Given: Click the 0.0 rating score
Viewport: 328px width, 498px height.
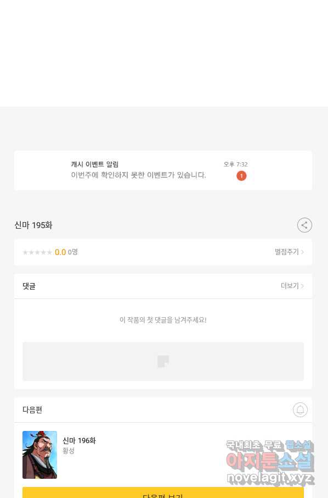Looking at the screenshot, I should click(x=60, y=252).
